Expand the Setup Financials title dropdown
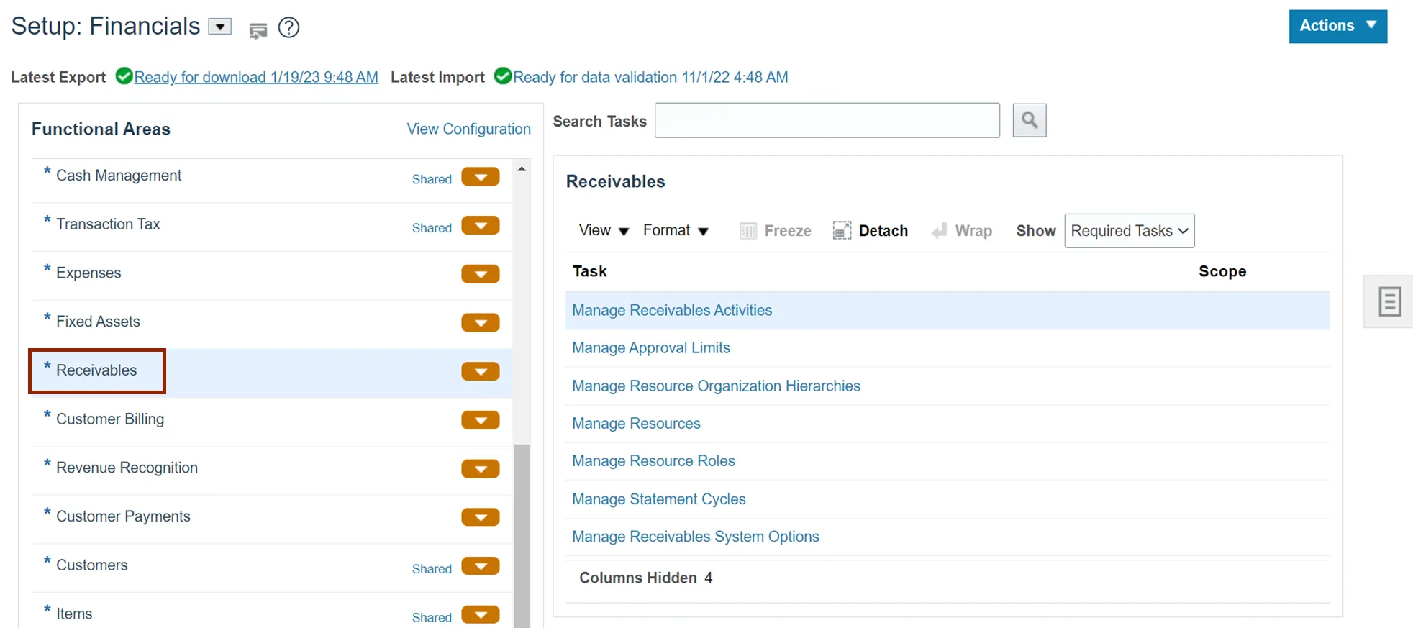This screenshot has height=628, width=1413. tap(219, 27)
